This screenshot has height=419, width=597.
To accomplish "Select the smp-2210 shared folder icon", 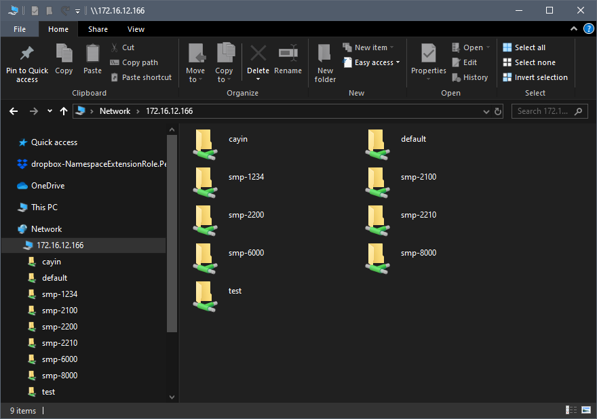I will tap(377, 220).
